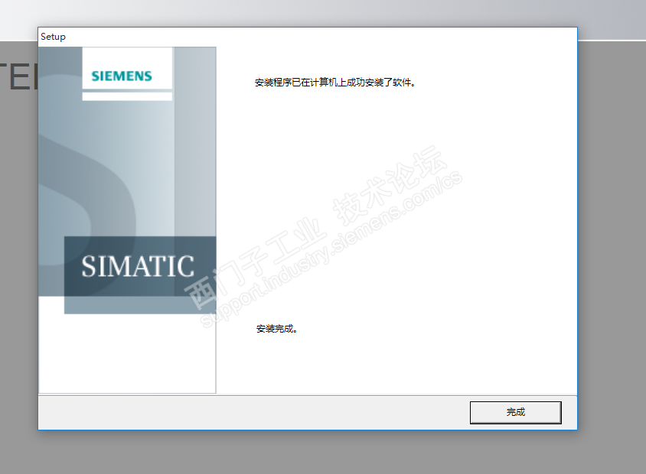This screenshot has height=474, width=646.
Task: Click the Setup window title
Action: pos(53,37)
